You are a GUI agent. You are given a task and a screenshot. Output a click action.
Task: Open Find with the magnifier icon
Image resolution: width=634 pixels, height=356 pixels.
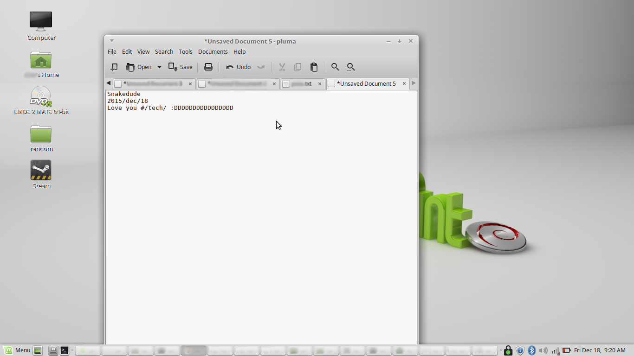335,67
